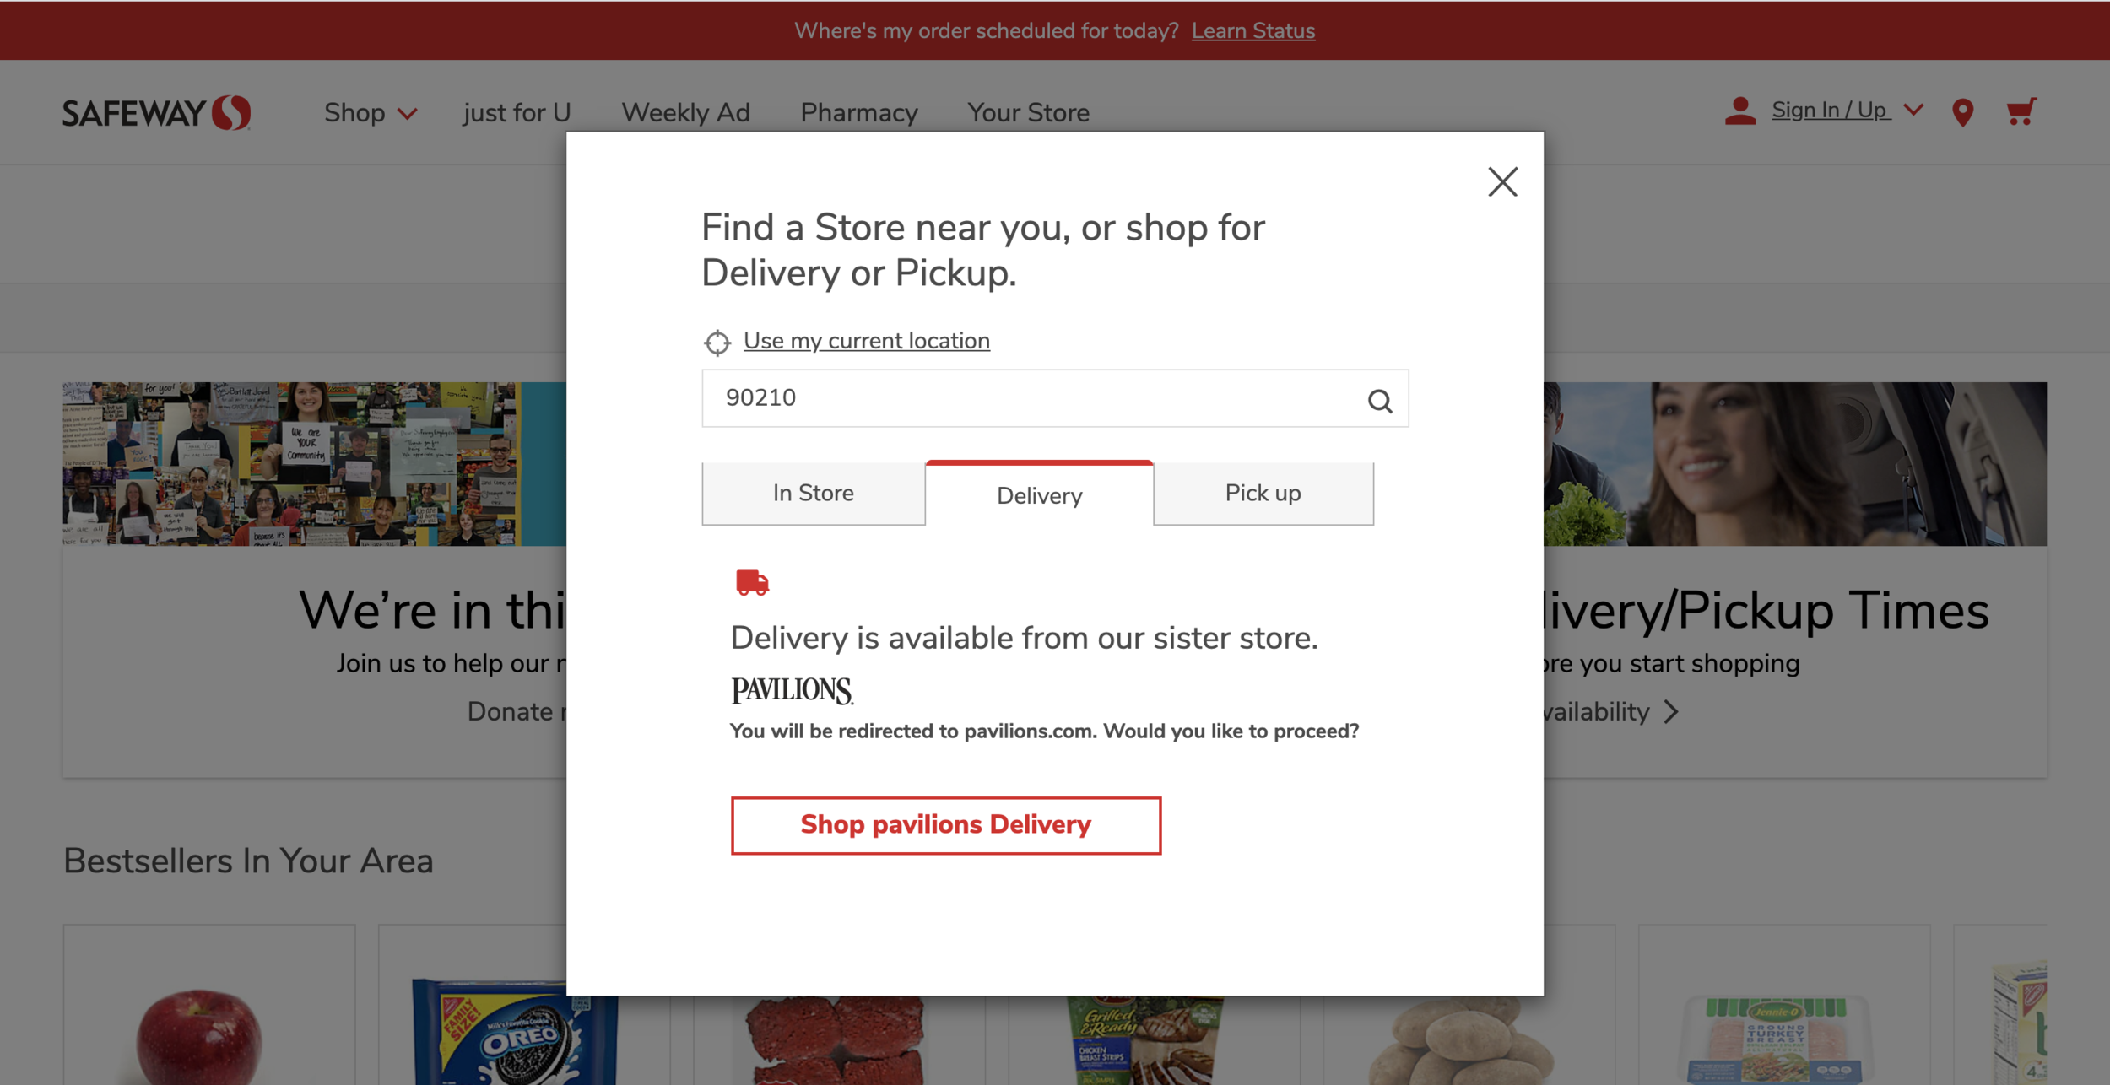The height and width of the screenshot is (1085, 2110).
Task: Click the Pavilions logo
Action: click(x=791, y=690)
